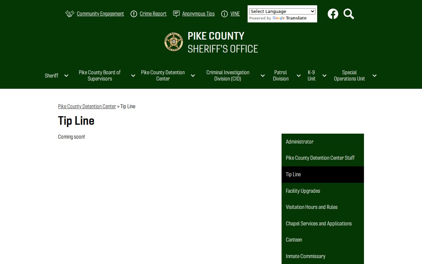Click the Pike County Detention Center breadcrumb
The width and height of the screenshot is (422, 264).
(87, 106)
